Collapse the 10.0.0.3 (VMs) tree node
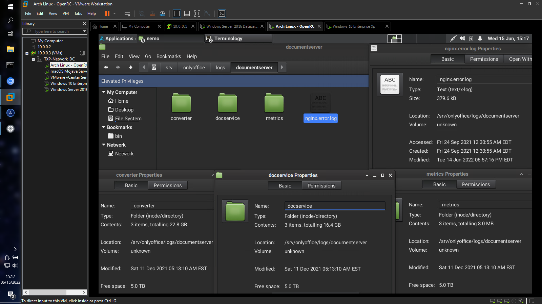This screenshot has height=304, width=542. (27, 53)
